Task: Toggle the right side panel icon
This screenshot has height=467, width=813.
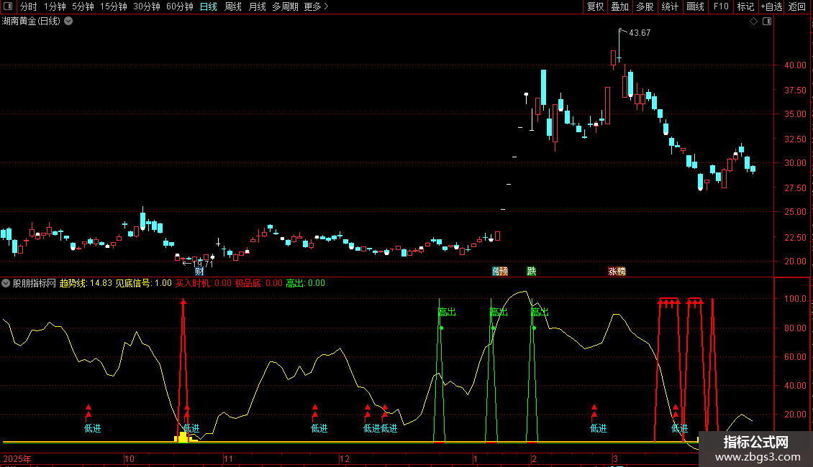Action: point(767,22)
